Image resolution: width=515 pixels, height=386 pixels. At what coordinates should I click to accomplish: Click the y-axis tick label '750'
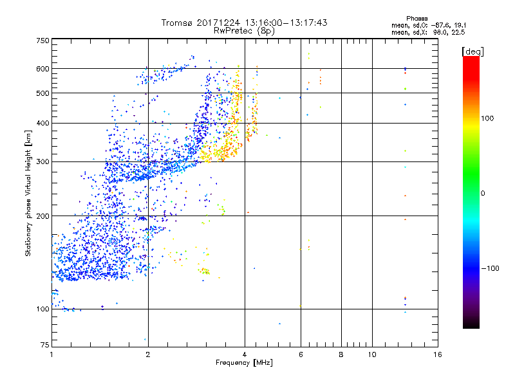42,41
